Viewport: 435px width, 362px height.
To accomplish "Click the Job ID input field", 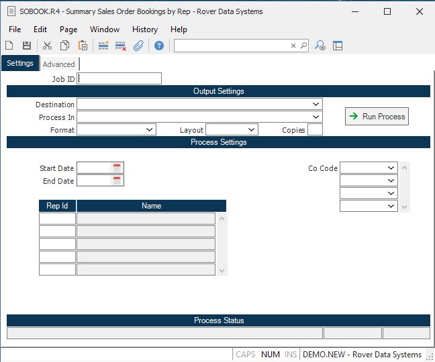I will 119,78.
